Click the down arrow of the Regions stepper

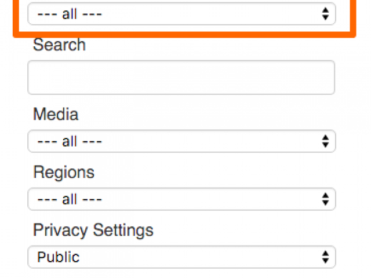pyautogui.click(x=325, y=203)
